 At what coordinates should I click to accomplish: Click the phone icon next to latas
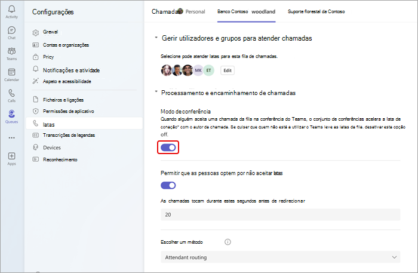35,124
